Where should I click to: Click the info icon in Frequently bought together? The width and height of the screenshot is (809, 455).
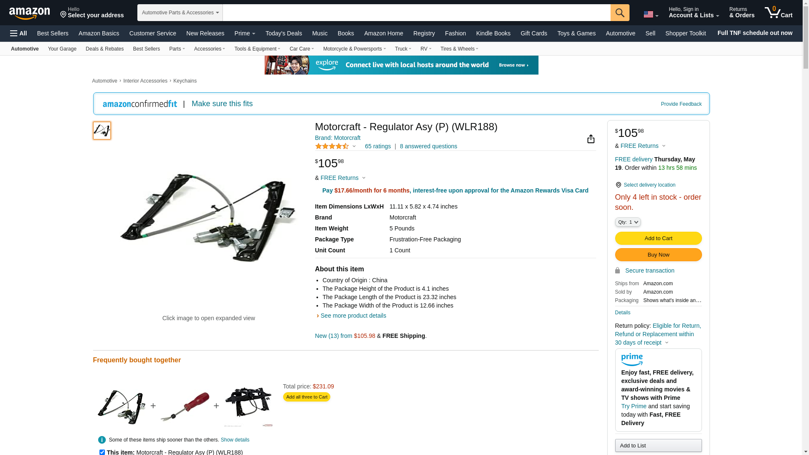pos(102,440)
